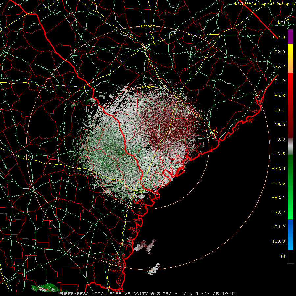The width and height of the screenshot is (296, 296).
Task: Select the -78.7 value on the velocity scale
Action: pos(279,212)
